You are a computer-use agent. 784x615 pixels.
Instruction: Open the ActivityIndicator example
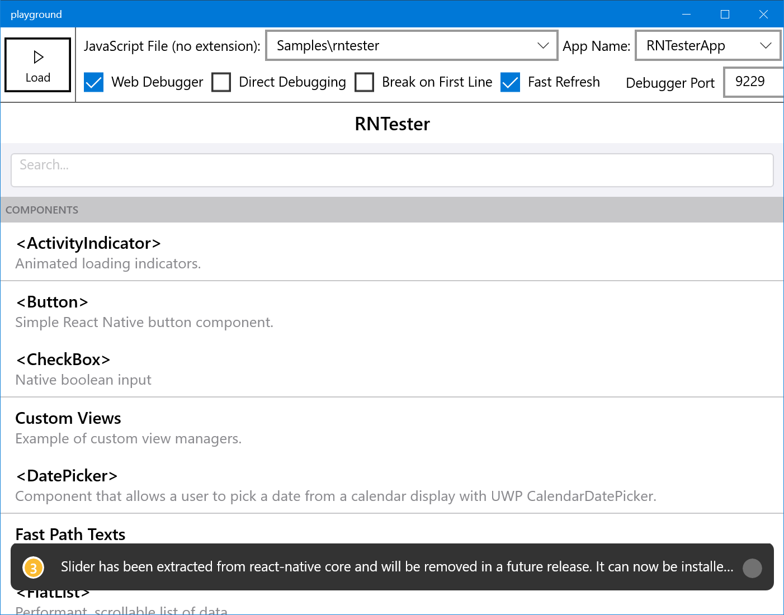(x=88, y=243)
